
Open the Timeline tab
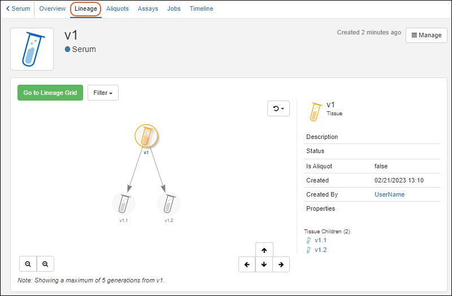(x=201, y=9)
